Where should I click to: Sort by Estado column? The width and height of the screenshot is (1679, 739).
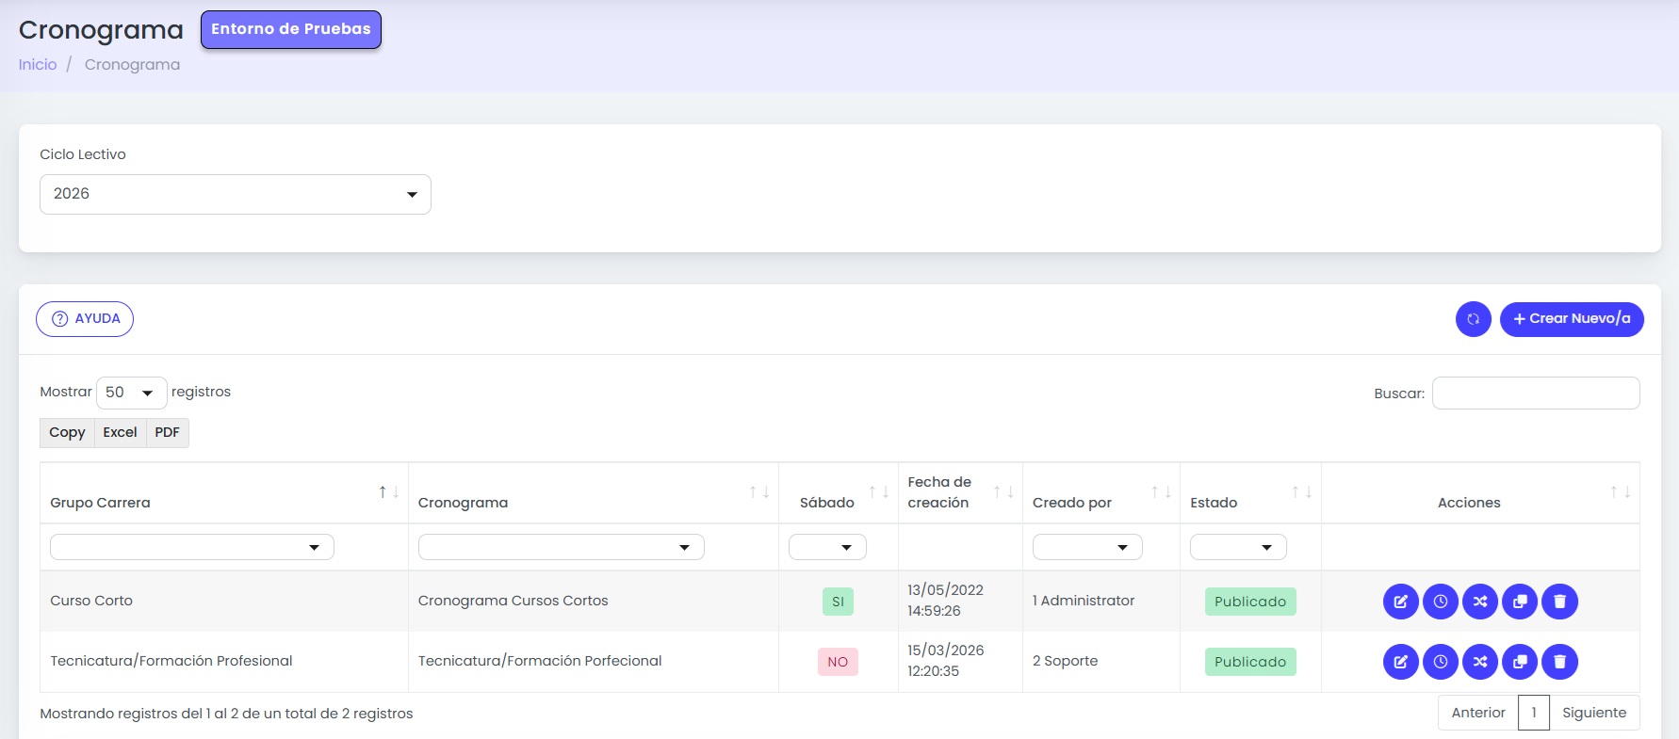coord(1250,493)
